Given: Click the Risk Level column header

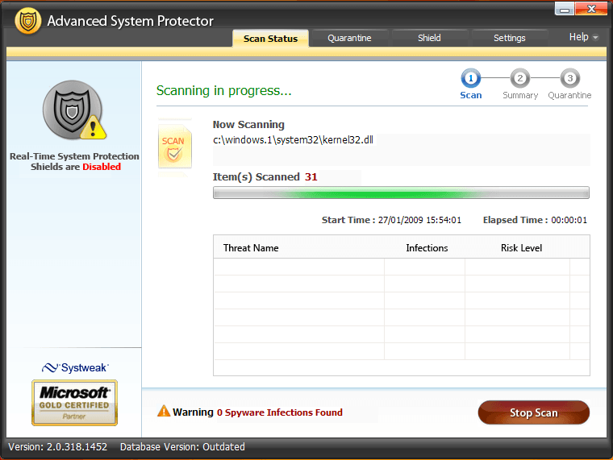Looking at the screenshot, I should click(x=521, y=248).
